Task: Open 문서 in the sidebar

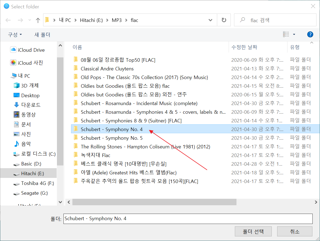Action: click(22, 124)
